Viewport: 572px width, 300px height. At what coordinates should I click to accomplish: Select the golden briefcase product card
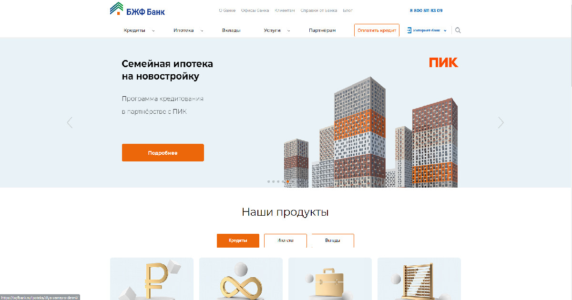(330, 279)
